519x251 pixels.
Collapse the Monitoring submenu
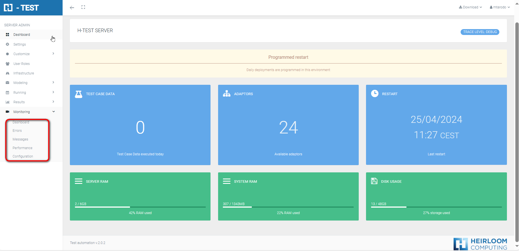(53, 112)
